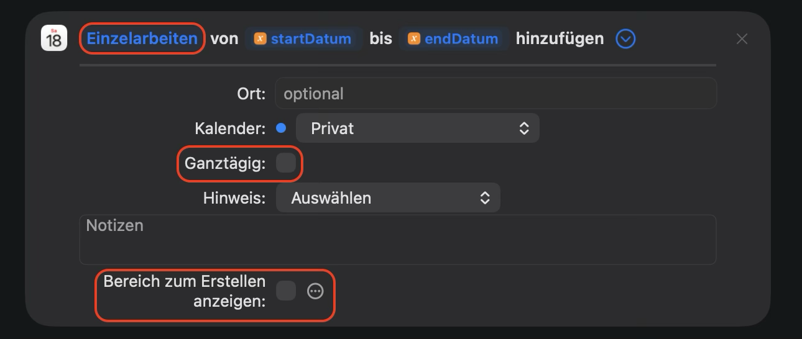Toggle the Bereich zum Erstellen anzeigen checkbox
Viewport: 802px width, 339px height.
286,291
